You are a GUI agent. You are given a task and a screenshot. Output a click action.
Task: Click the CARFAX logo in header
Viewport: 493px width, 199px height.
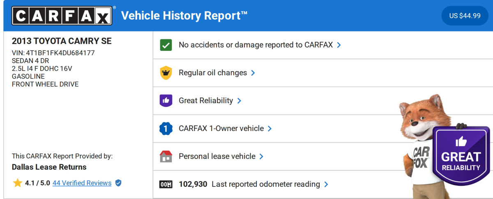click(x=62, y=16)
